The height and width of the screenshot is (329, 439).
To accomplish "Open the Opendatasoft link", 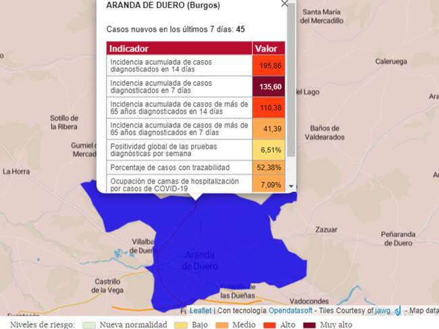I will pos(288,311).
